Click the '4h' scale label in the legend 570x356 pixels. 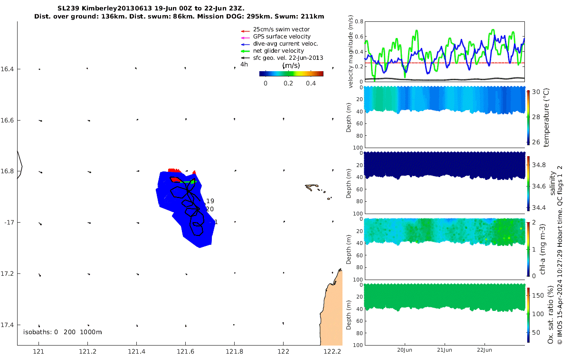[x=244, y=65]
